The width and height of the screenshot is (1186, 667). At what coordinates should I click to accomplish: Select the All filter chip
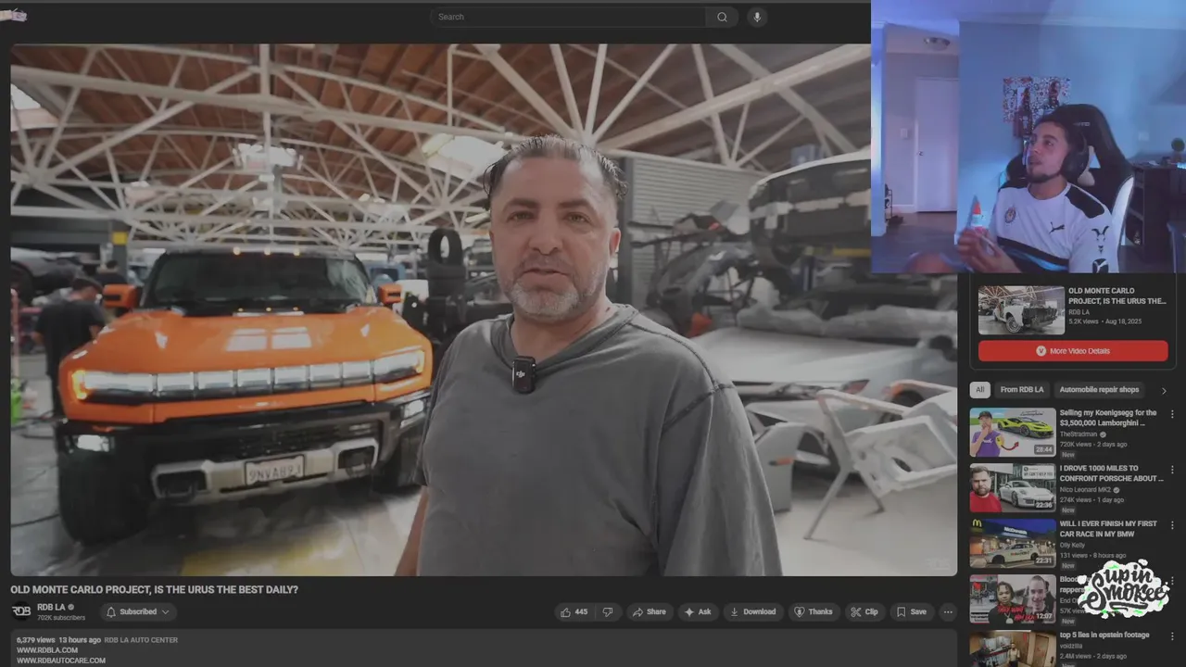(979, 390)
